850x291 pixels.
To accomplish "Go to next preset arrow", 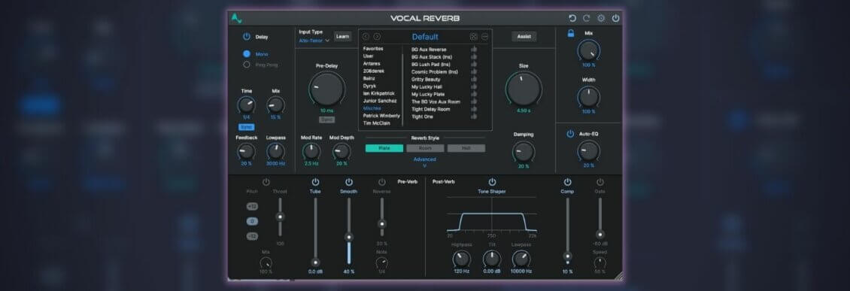I will tap(378, 37).
